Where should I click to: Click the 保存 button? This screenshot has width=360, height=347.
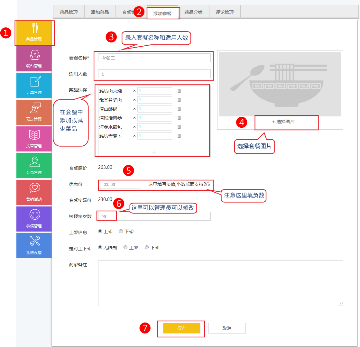click(x=182, y=328)
